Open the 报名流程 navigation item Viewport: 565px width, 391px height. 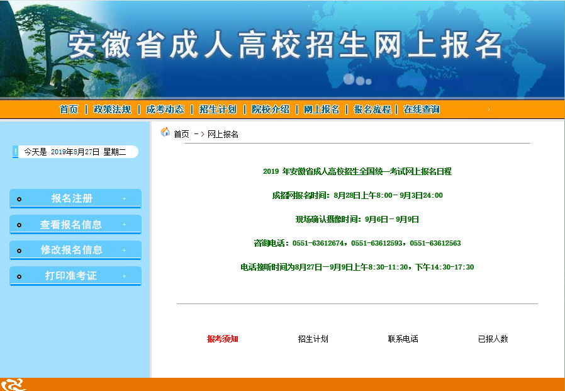(372, 110)
